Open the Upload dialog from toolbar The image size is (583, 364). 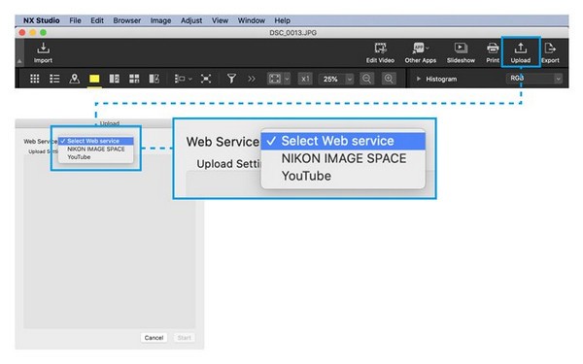tap(521, 52)
